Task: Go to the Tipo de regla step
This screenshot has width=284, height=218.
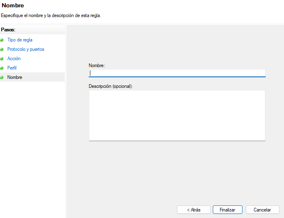Action: pyautogui.click(x=20, y=40)
